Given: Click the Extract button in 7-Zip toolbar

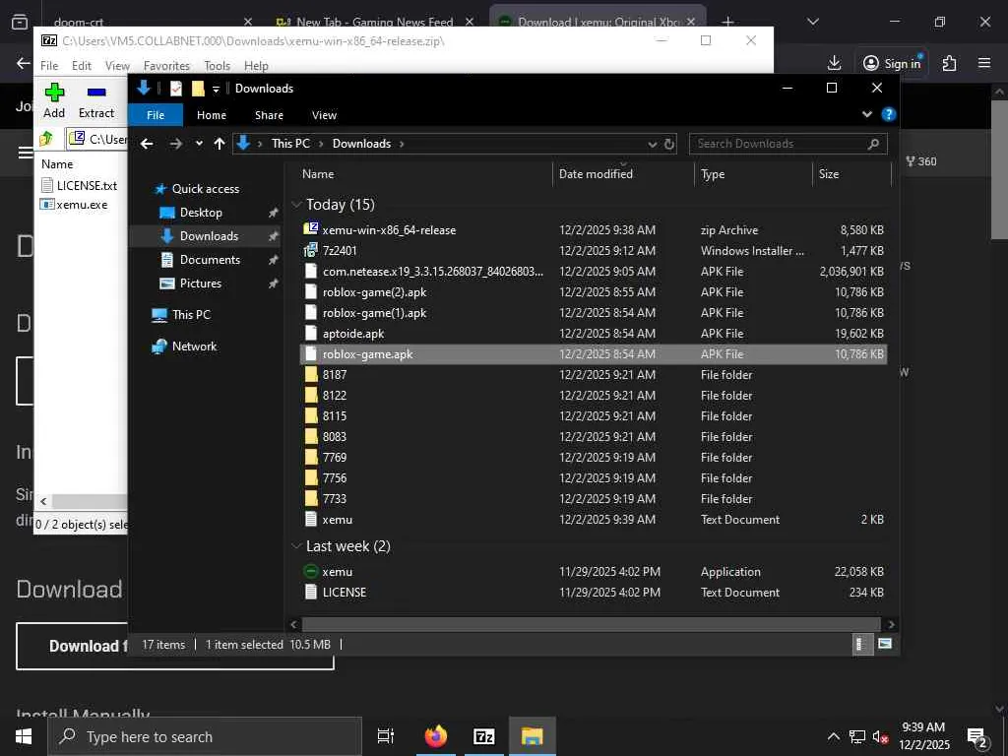Looking at the screenshot, I should tap(96, 100).
